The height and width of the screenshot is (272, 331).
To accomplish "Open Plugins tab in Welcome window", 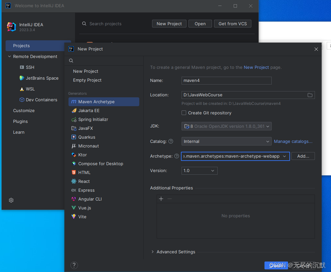I will click(20, 121).
